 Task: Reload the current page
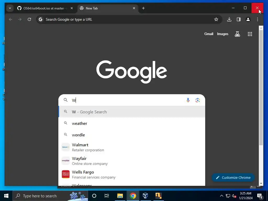29,19
